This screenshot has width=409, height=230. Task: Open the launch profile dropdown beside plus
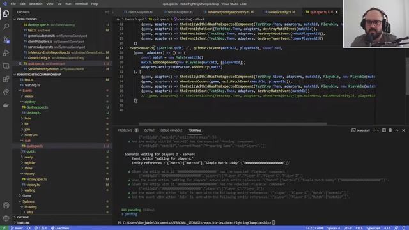[378, 130]
